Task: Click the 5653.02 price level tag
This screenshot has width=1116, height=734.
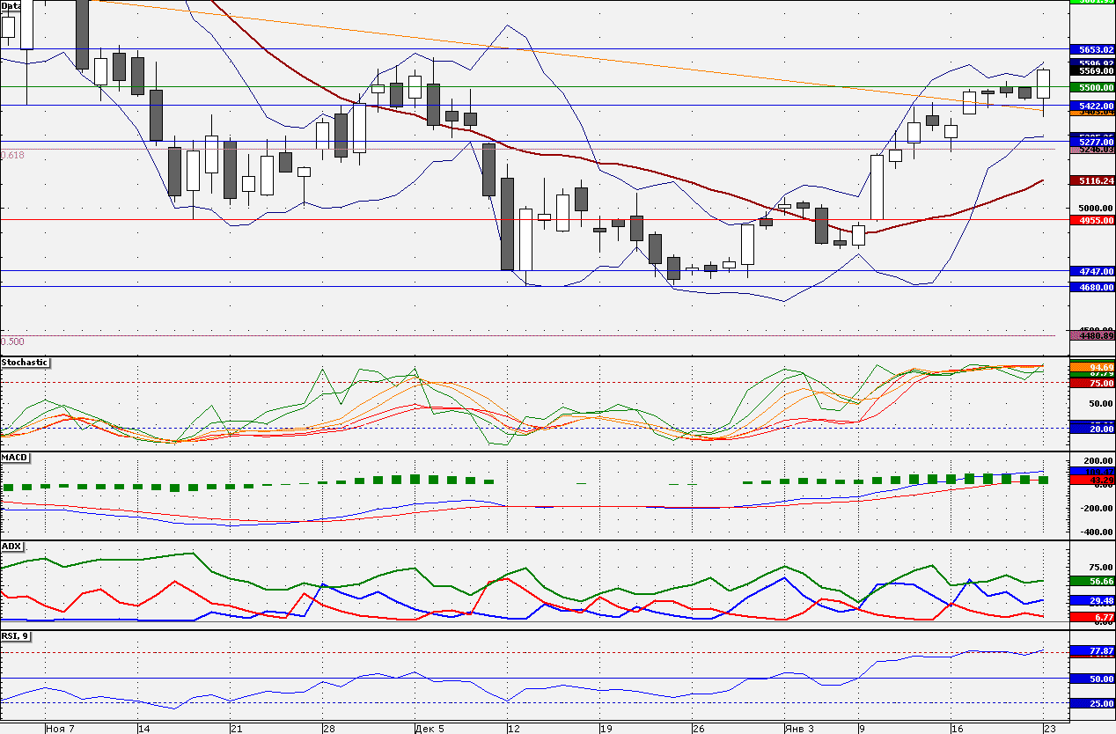Action: tap(1091, 50)
